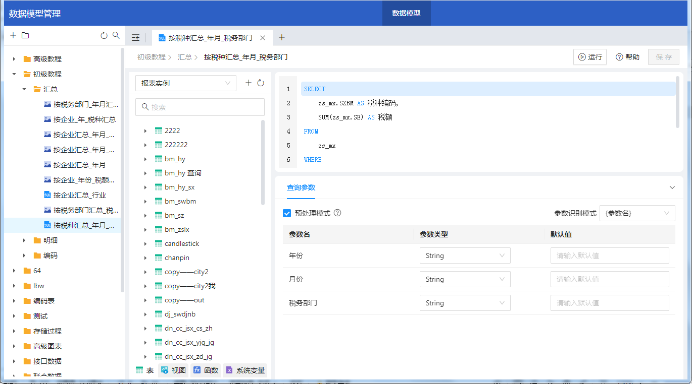The width and height of the screenshot is (692, 384).
Task: Click the 运行 button
Action: tap(590, 57)
